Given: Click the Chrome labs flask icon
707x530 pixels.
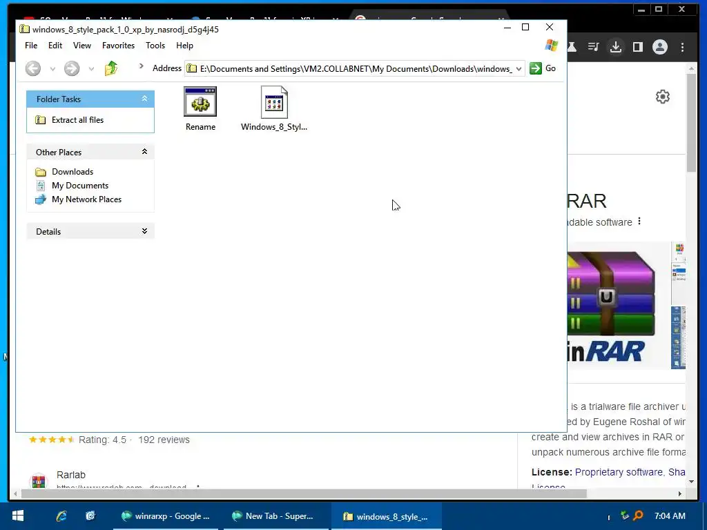Looking at the screenshot, I should tap(572, 47).
